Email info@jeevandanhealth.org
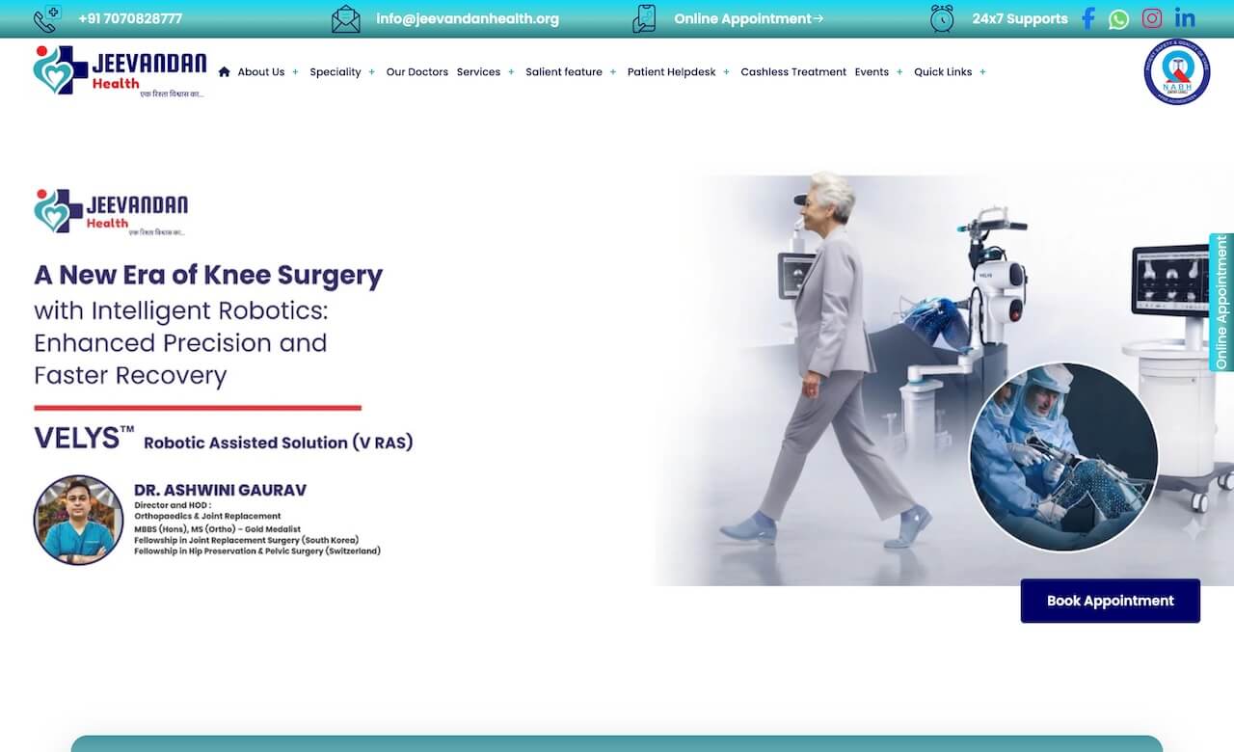 468,18
